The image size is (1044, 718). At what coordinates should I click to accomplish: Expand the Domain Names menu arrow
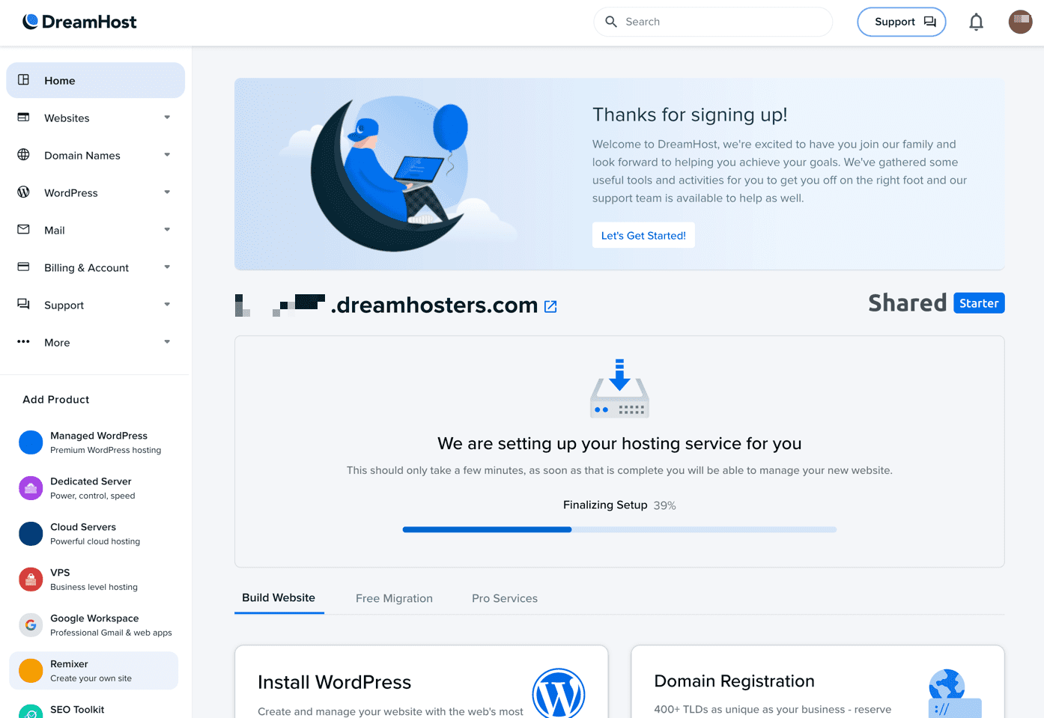point(167,155)
